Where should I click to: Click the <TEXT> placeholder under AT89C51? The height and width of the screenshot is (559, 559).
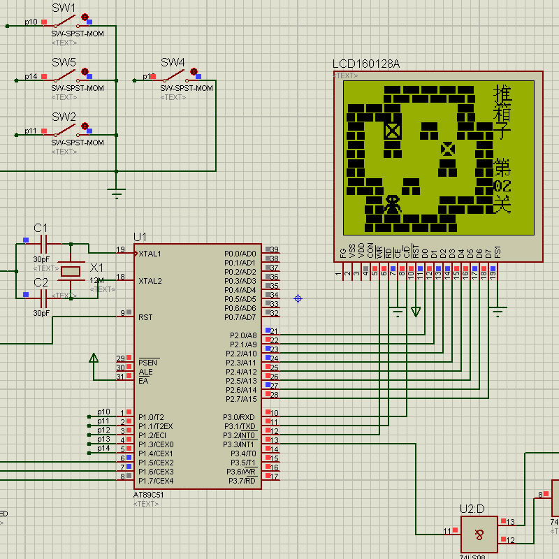pos(146,504)
